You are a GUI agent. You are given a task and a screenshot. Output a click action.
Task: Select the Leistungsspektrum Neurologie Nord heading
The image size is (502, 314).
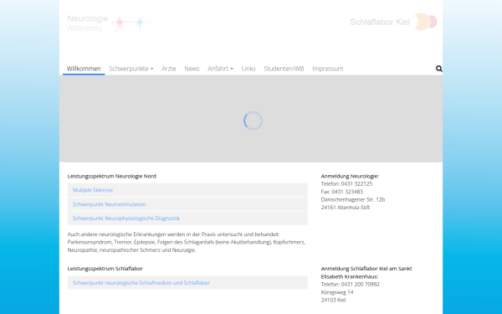112,176
